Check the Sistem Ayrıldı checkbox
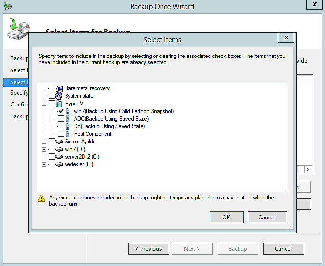Screen dimensions: 325x266 point(52,142)
